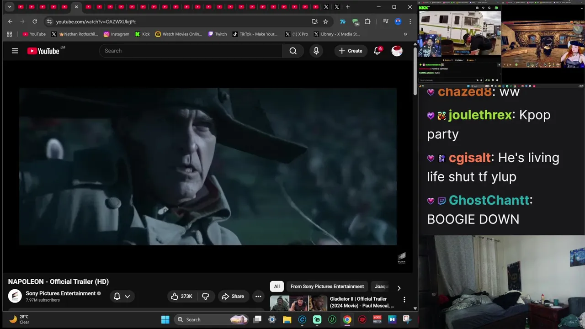Go back in the Chrome browser
The width and height of the screenshot is (585, 329).
(x=10, y=21)
